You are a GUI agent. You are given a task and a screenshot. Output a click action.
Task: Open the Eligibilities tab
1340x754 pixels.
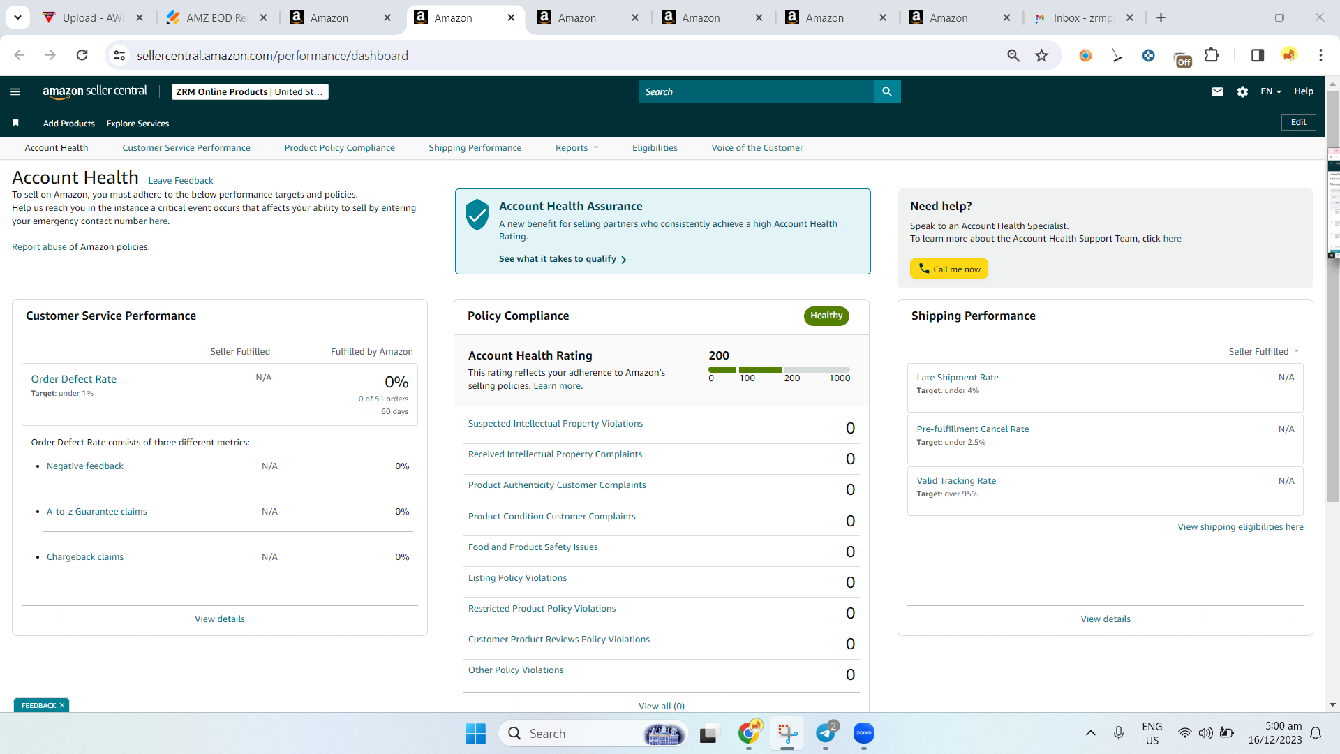(655, 147)
